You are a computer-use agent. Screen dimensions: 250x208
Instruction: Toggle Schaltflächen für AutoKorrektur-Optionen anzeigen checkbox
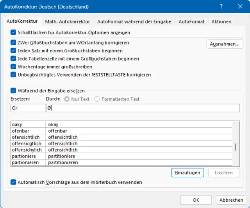[14, 32]
